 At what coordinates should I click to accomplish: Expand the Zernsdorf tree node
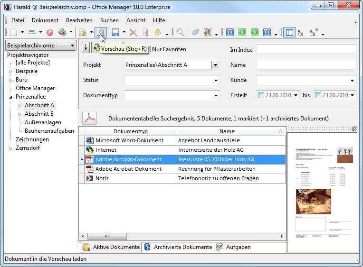point(11,149)
